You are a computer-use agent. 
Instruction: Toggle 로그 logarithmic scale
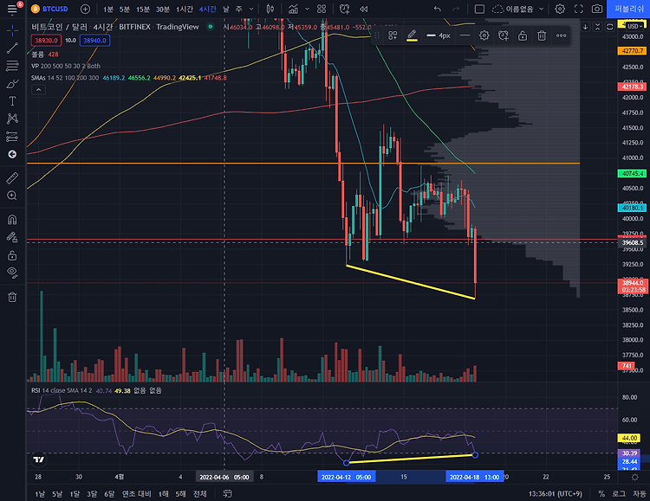tap(618, 493)
